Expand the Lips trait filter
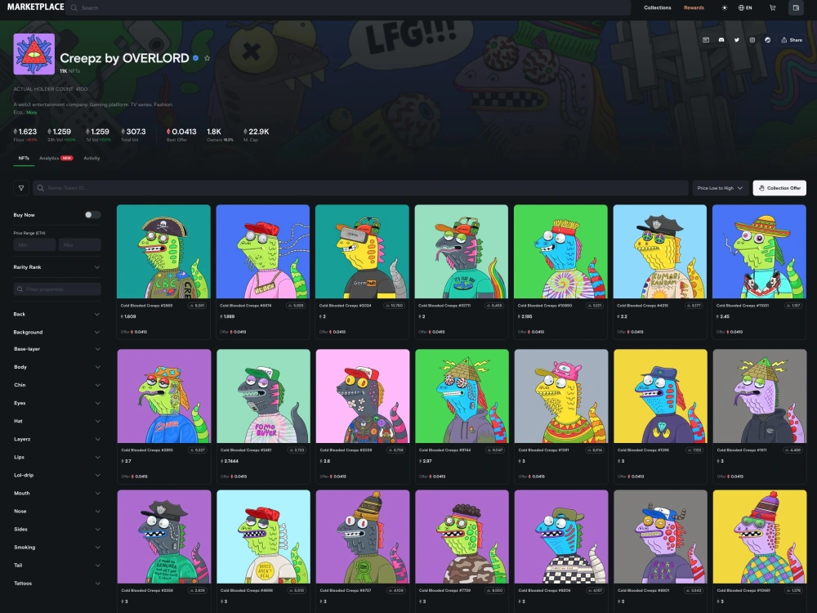817x613 pixels. coord(56,458)
